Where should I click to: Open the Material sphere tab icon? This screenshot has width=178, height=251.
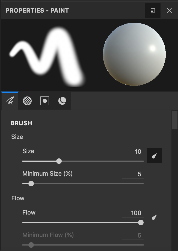(62, 101)
